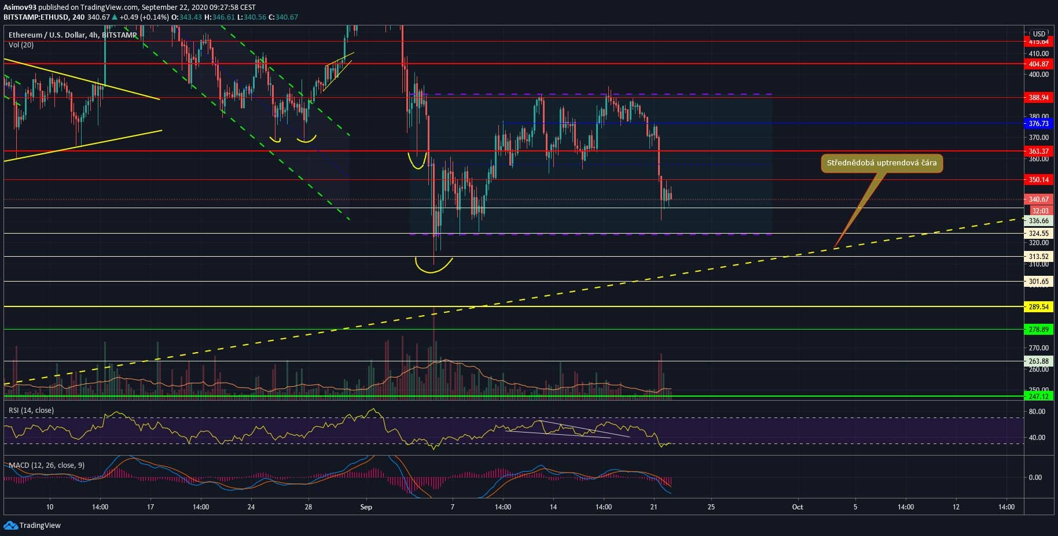This screenshot has width=1058, height=536.
Task: Click the MACD 0.00 scale value
Action: pos(1035,478)
